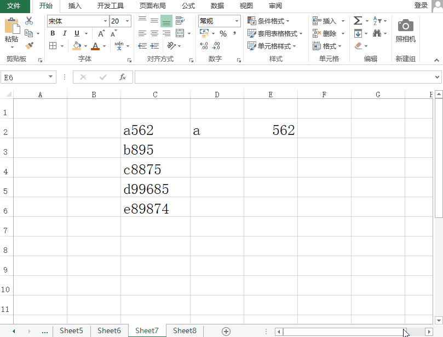
Task: Open the fill color dropdown arrow
Action: 87,46
